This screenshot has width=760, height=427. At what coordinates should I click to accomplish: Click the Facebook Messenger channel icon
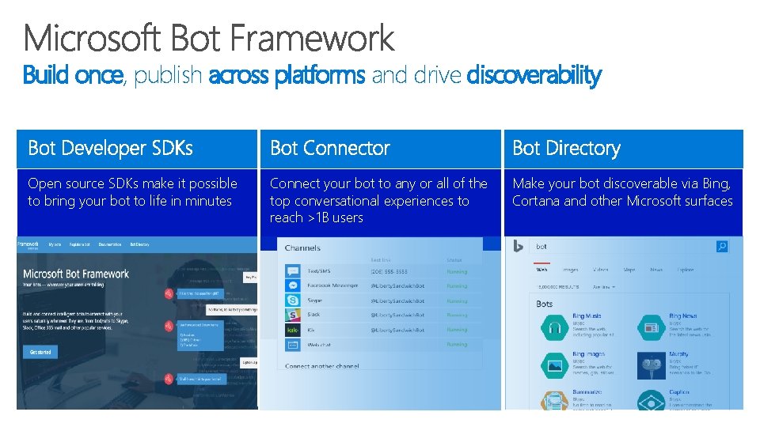(x=293, y=285)
